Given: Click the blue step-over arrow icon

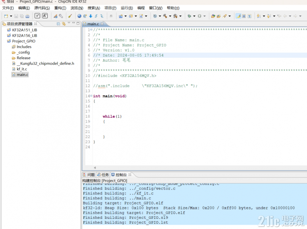Looking at the screenshot, I should [x=96, y=16].
